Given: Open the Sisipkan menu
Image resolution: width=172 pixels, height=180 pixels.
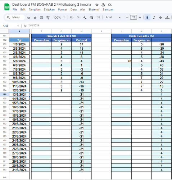Looking at the screenshot, I should click(x=49, y=9).
